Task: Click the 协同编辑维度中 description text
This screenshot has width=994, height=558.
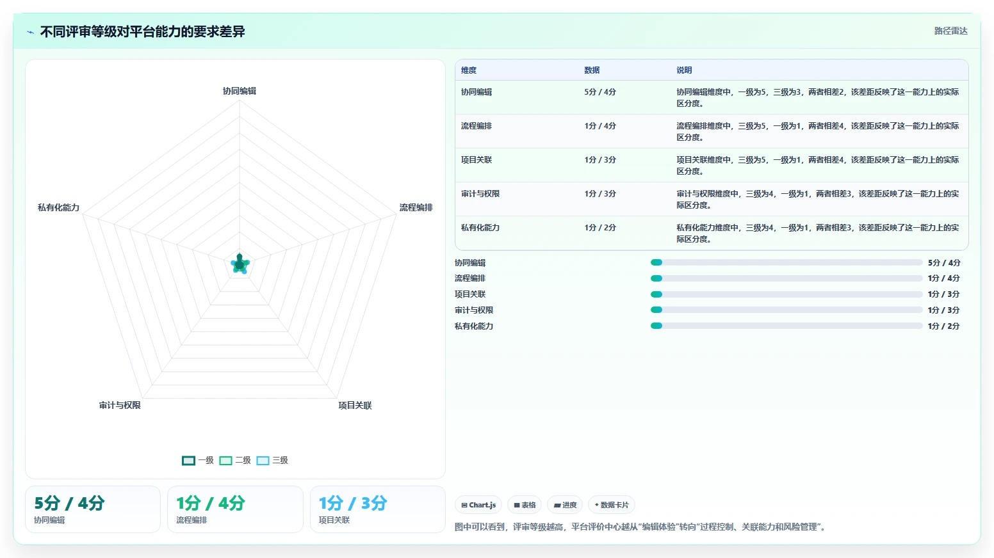Action: (818, 97)
